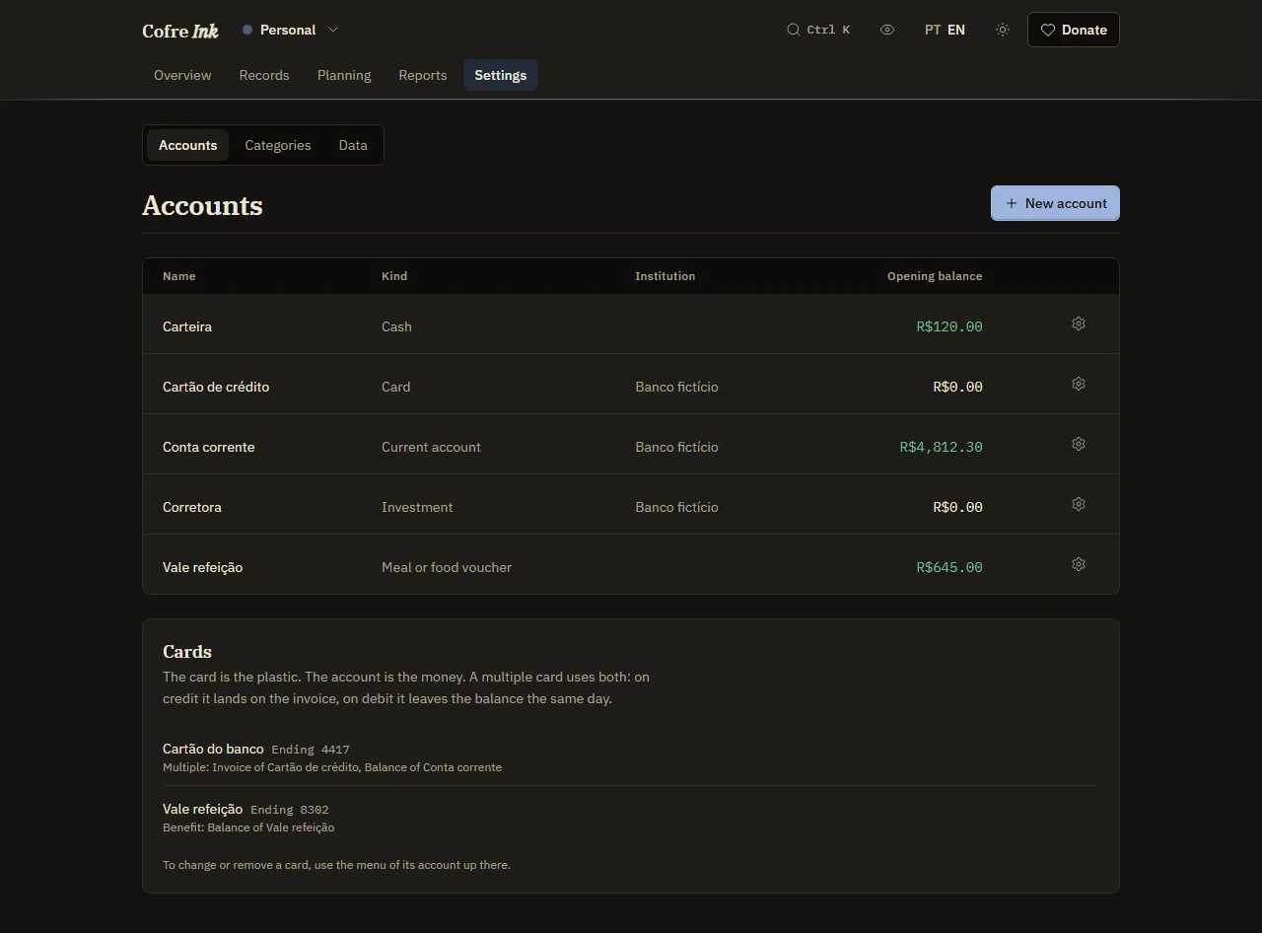Open the Reports tab
The image size is (1262, 933).
423,75
